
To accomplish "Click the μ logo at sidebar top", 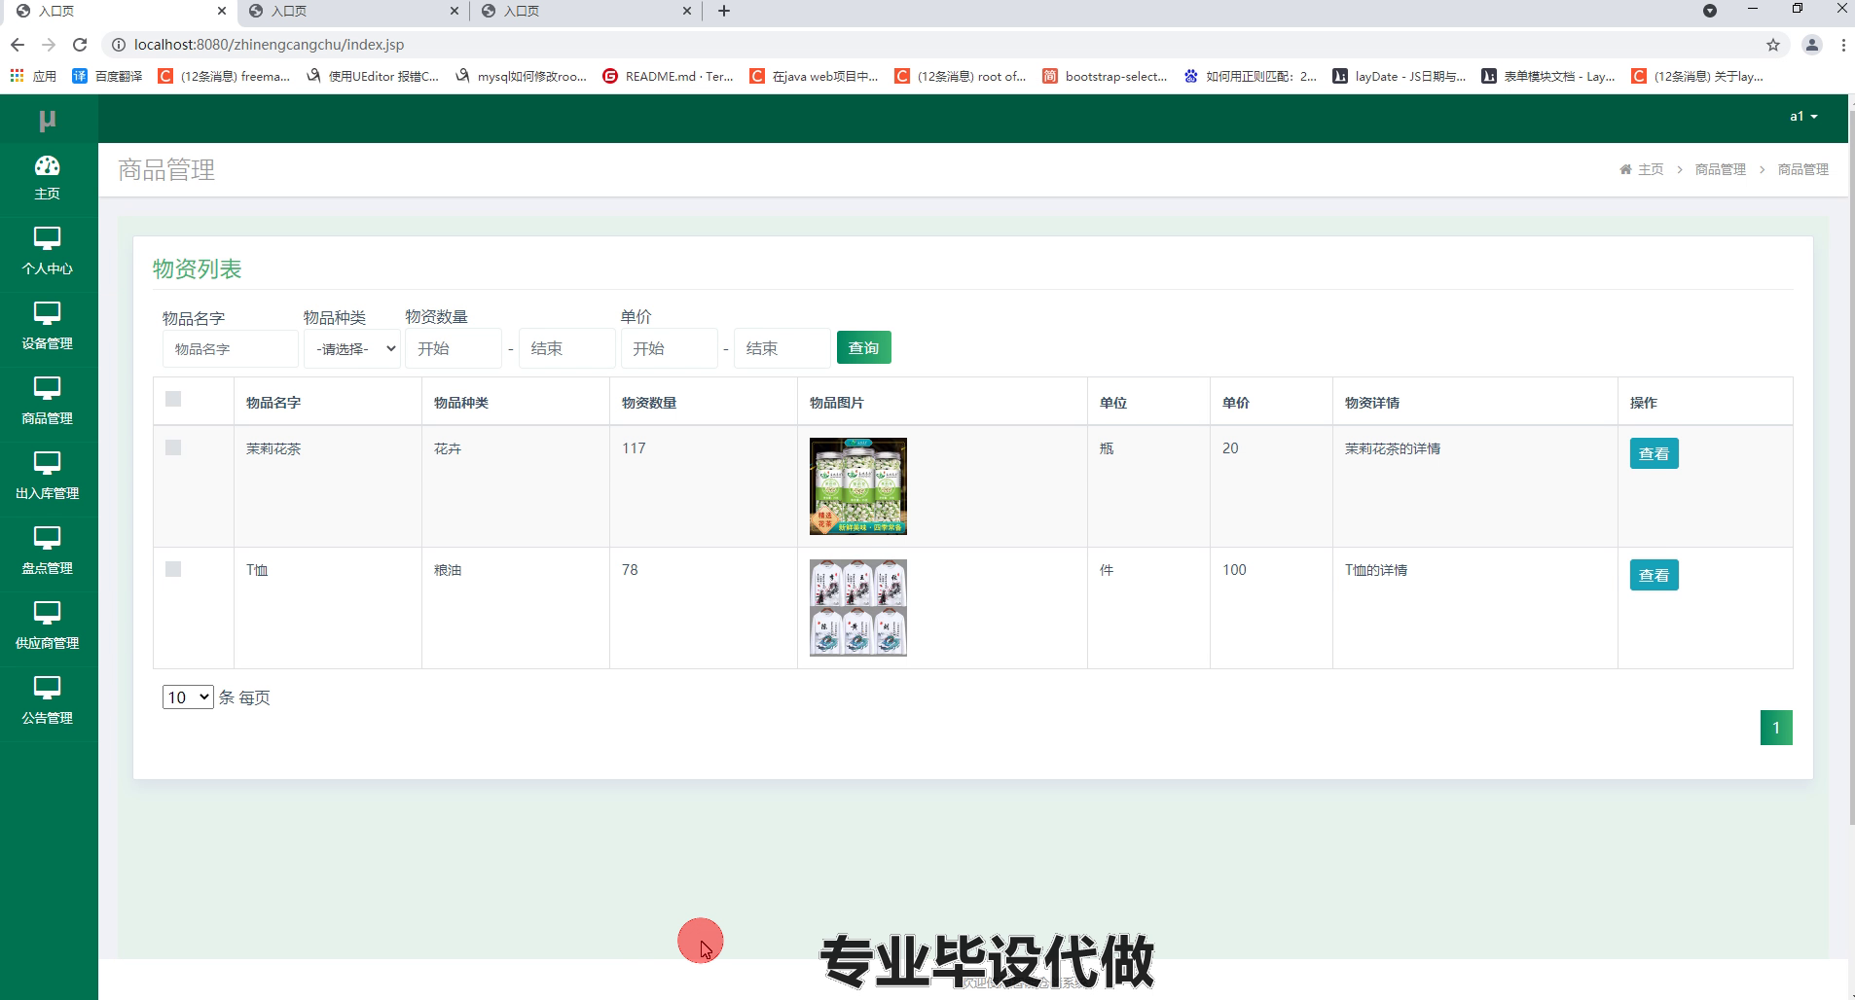I will click(x=47, y=120).
